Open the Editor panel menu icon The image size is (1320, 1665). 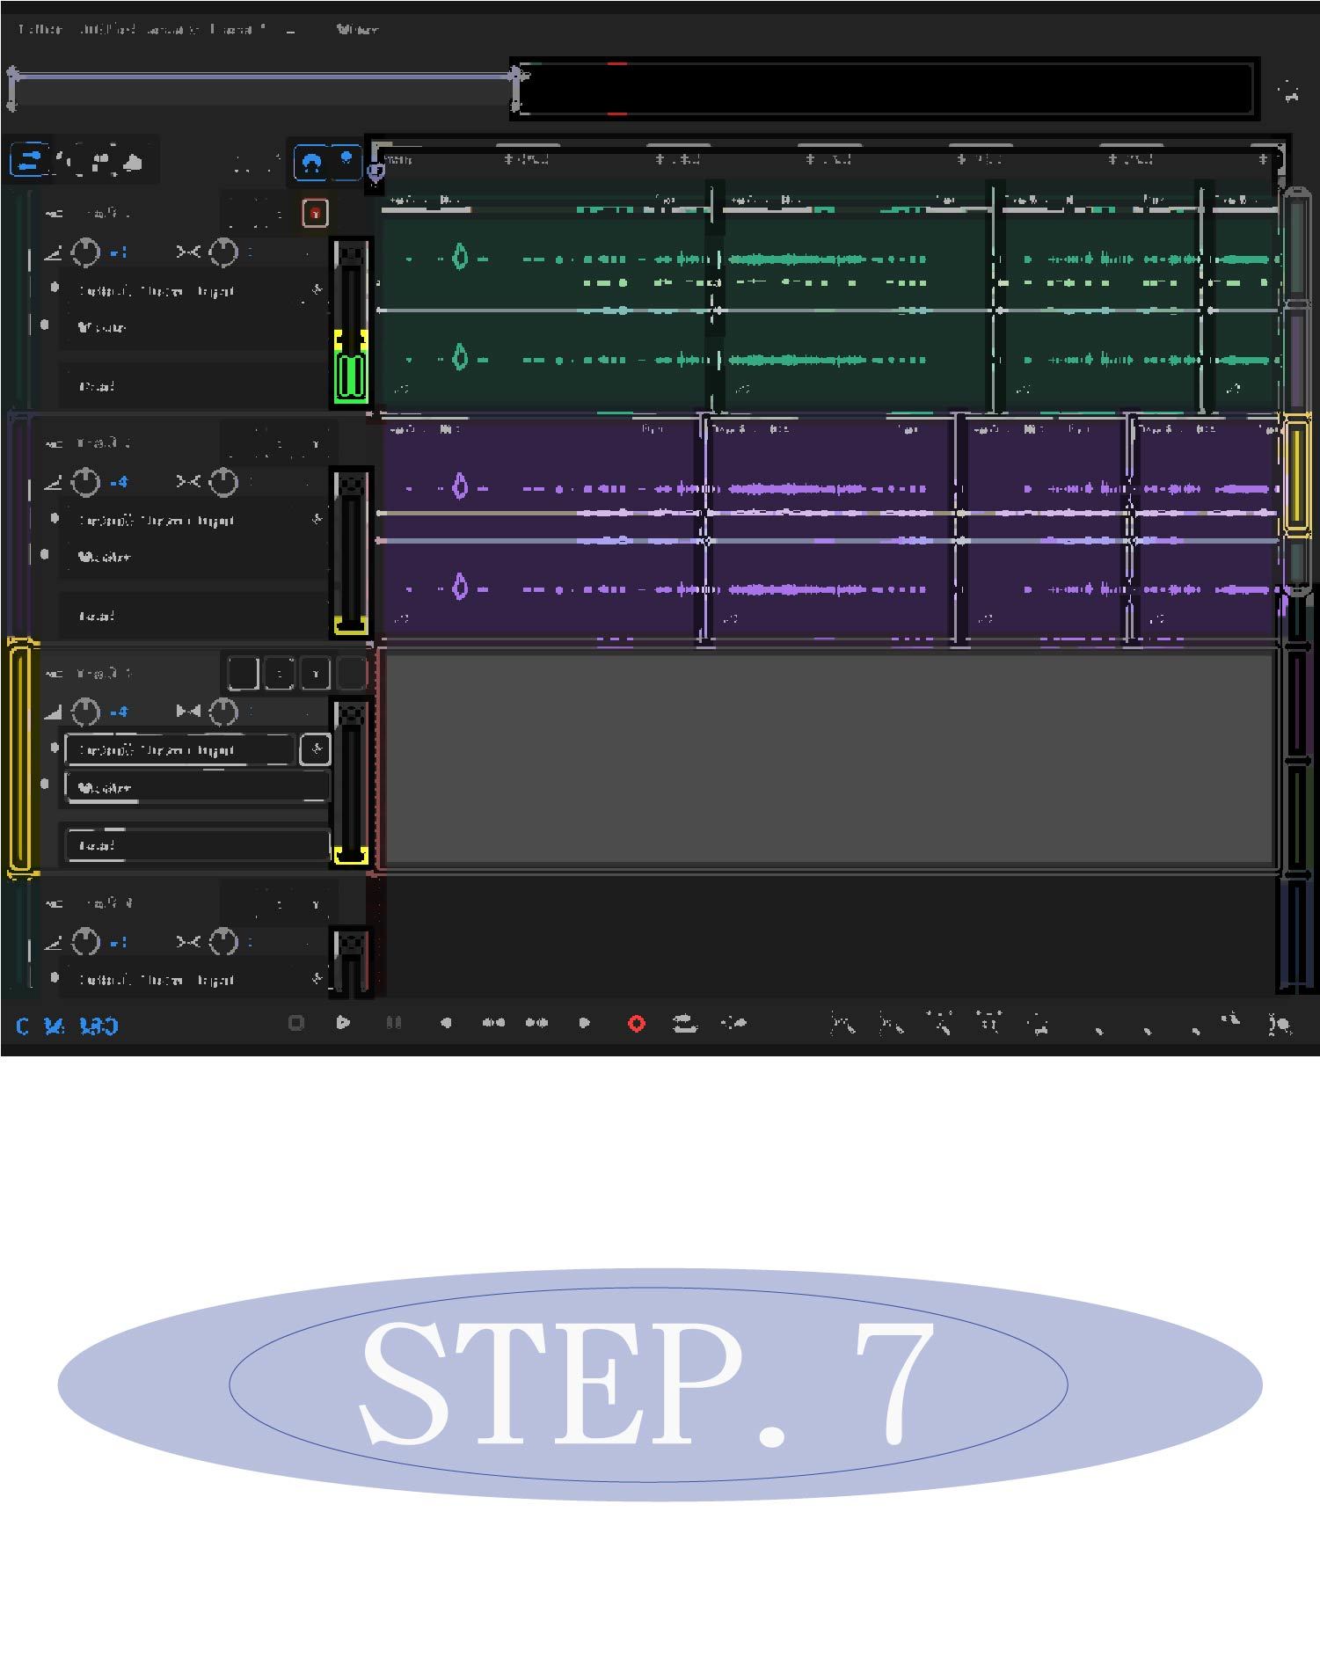(291, 30)
